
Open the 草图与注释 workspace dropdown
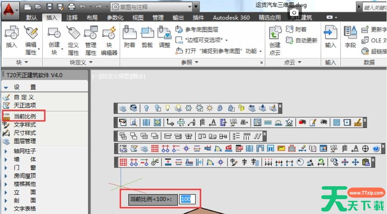coord(152,6)
